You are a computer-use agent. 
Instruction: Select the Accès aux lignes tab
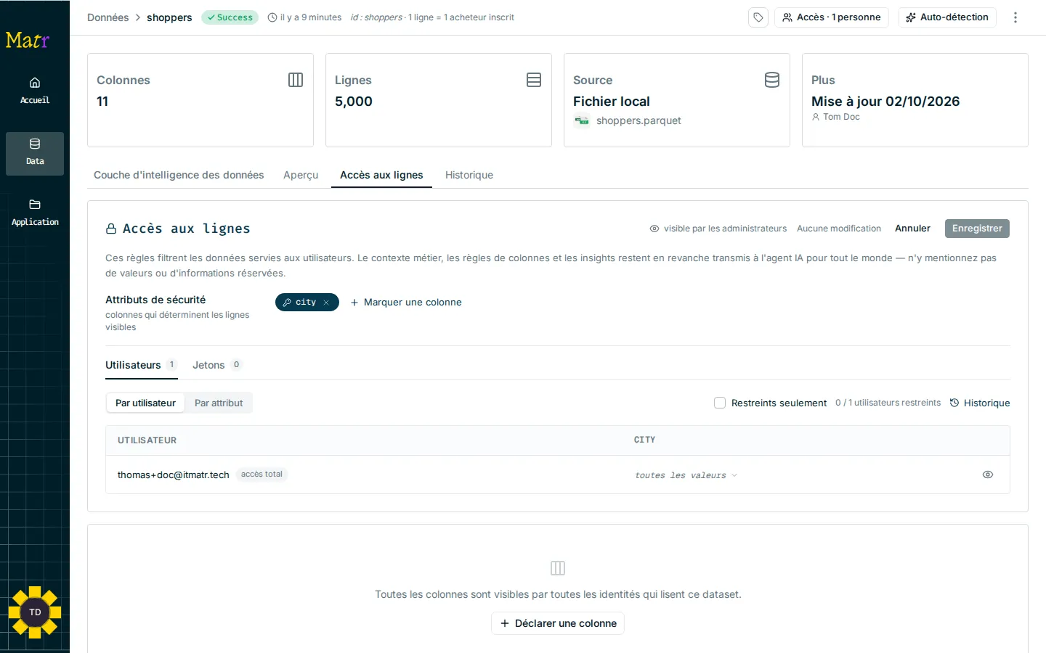381,175
